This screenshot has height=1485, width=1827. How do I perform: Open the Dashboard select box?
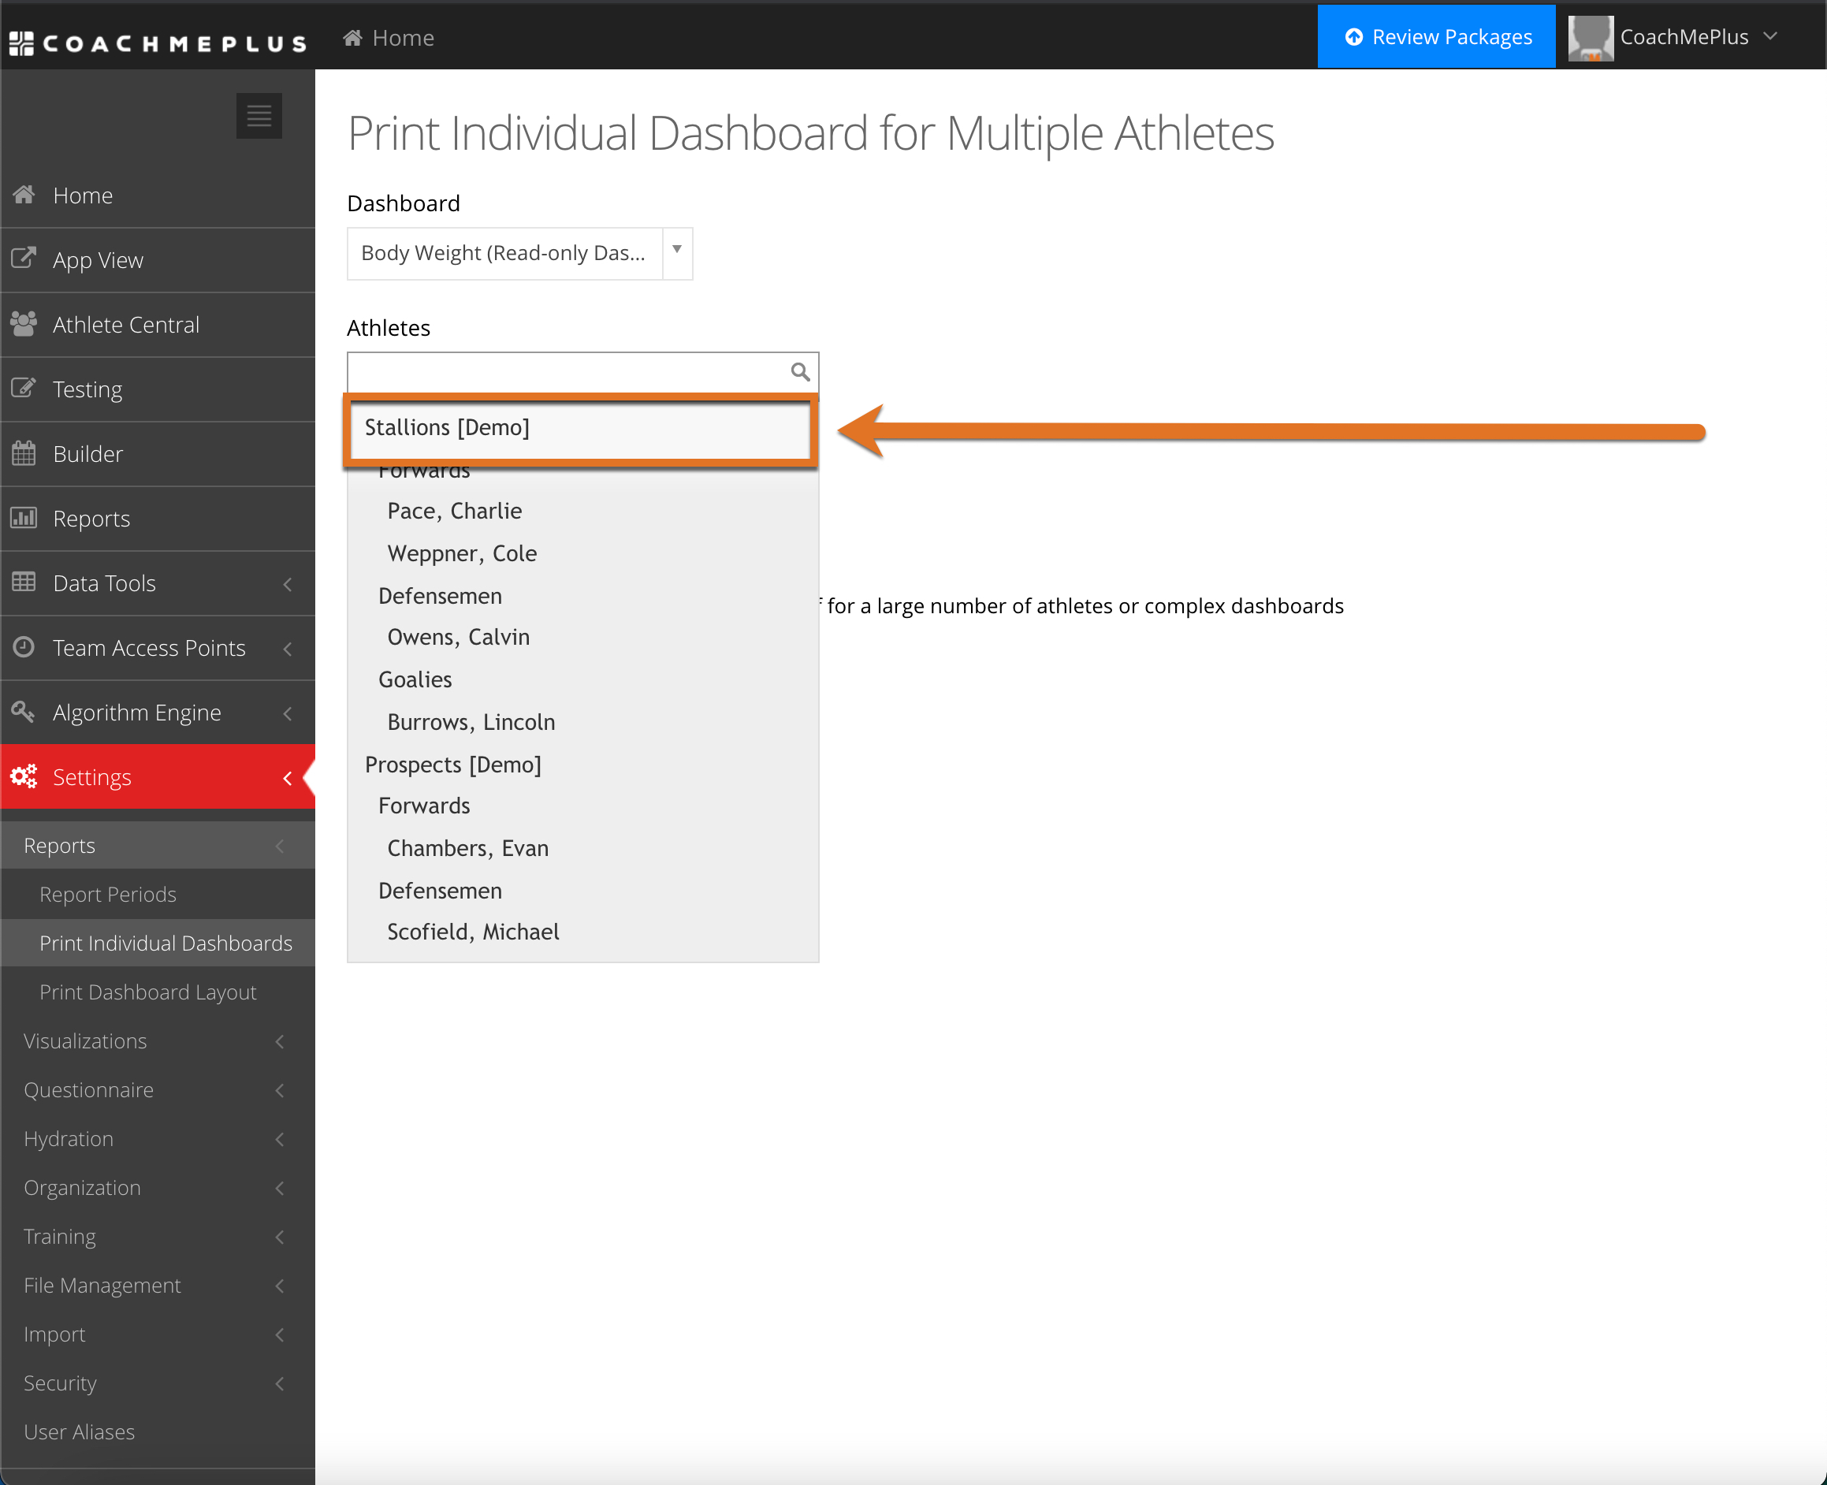click(520, 253)
